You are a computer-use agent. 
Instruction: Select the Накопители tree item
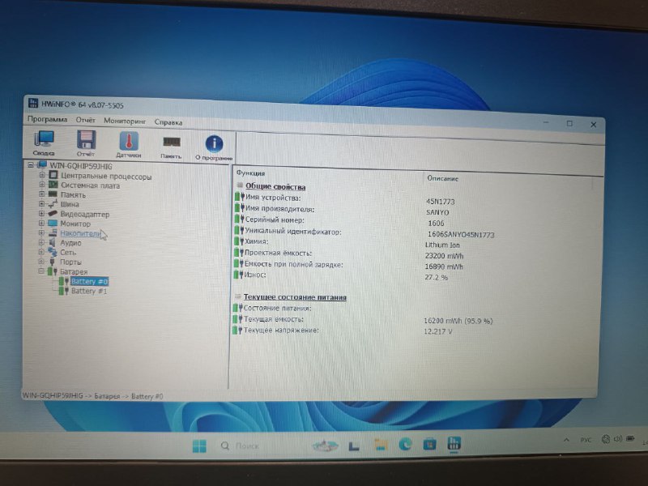tap(80, 233)
